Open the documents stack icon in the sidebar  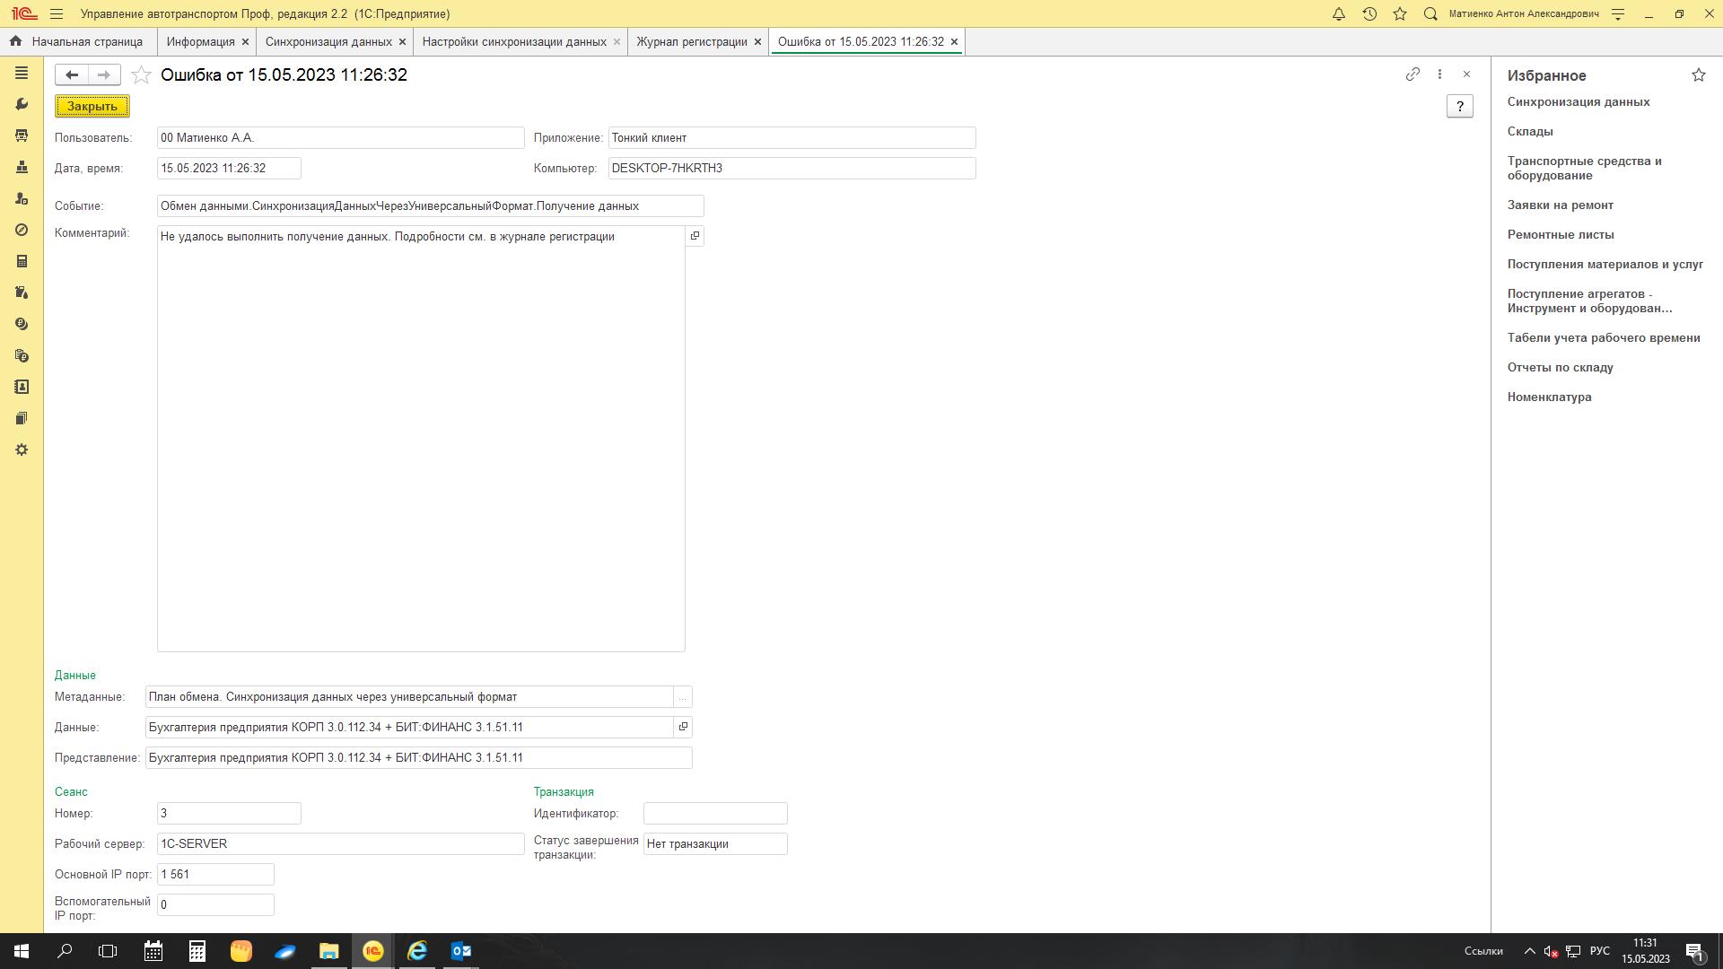point(22,419)
